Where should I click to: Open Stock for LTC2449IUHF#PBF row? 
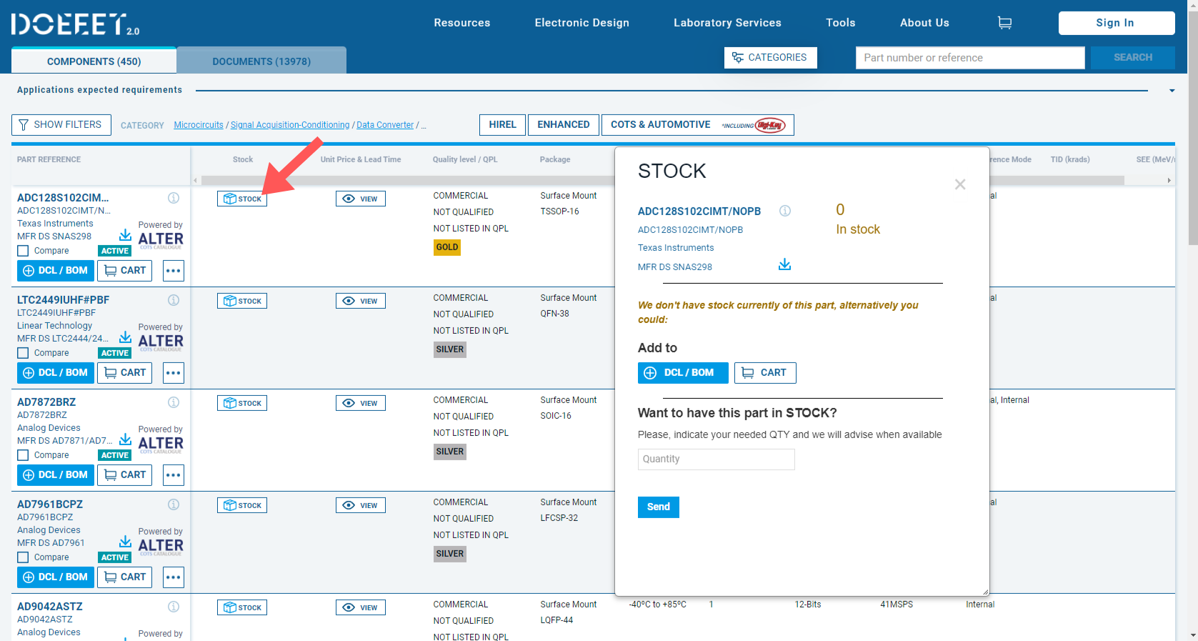242,301
